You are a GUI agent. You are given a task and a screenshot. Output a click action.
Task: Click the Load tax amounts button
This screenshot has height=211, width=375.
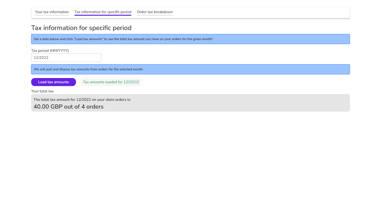pyautogui.click(x=54, y=82)
